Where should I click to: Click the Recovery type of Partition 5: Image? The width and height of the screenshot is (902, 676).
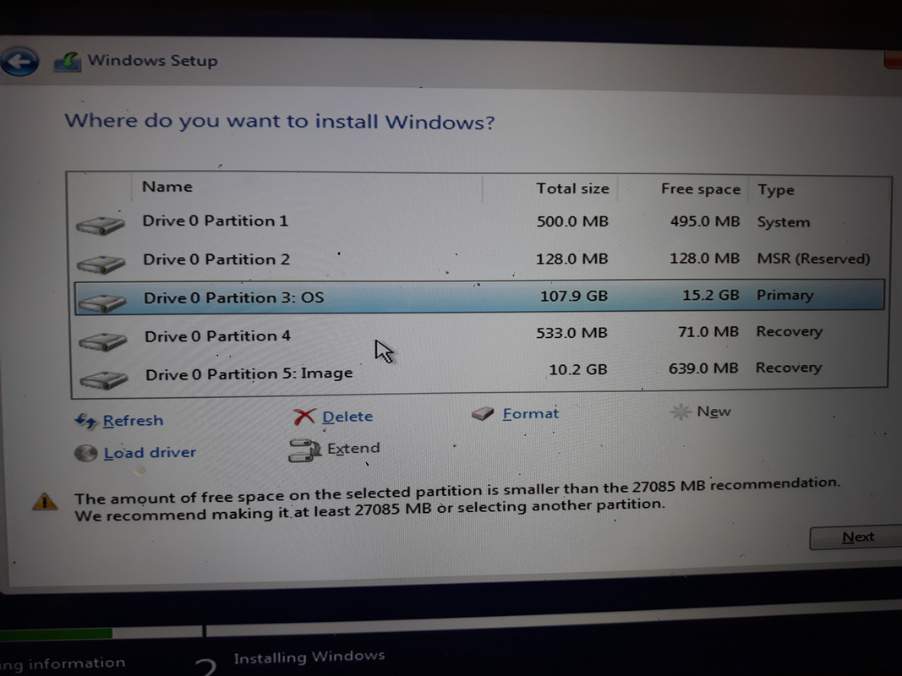788,368
